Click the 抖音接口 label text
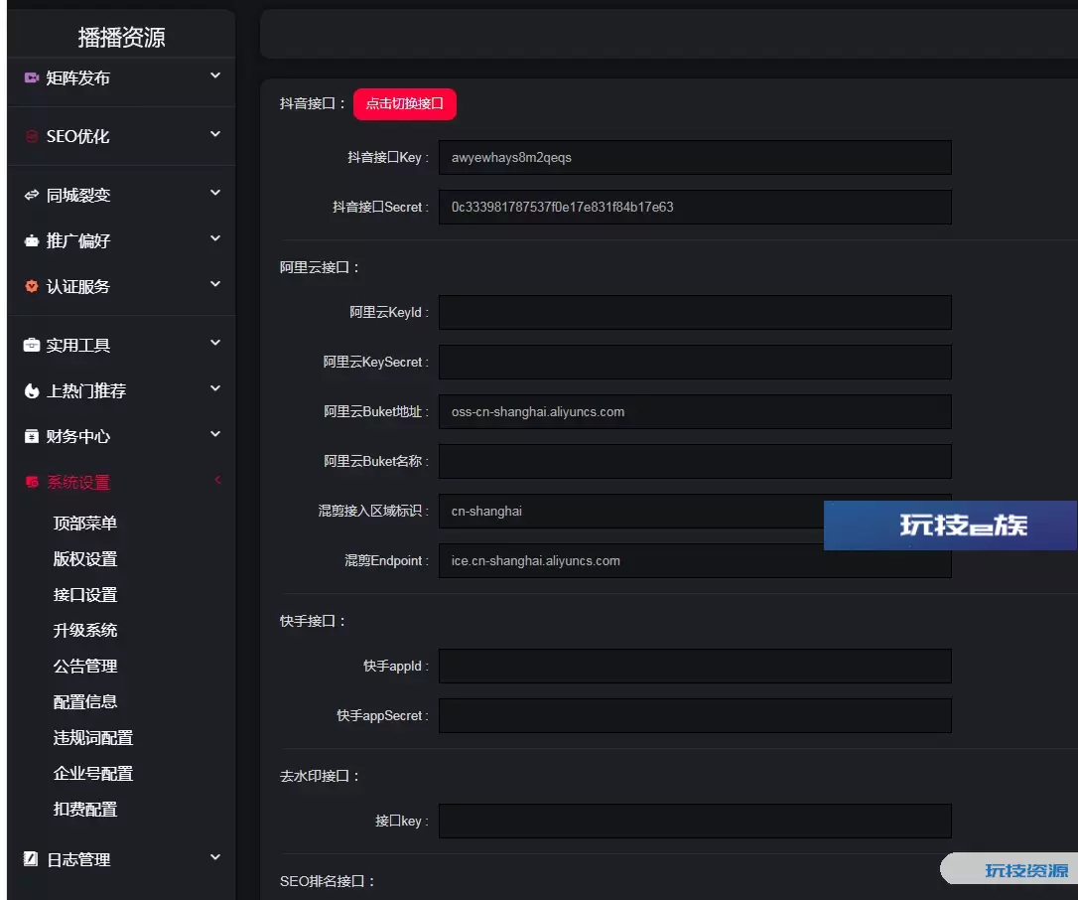1078x900 pixels. coord(312,103)
